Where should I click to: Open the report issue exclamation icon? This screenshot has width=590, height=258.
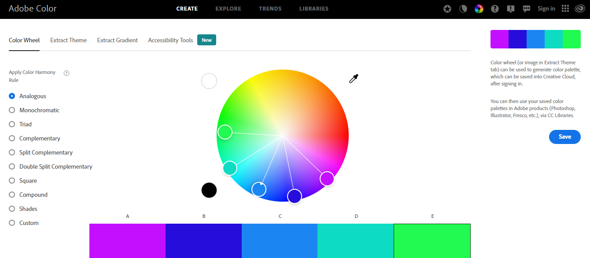coord(511,8)
